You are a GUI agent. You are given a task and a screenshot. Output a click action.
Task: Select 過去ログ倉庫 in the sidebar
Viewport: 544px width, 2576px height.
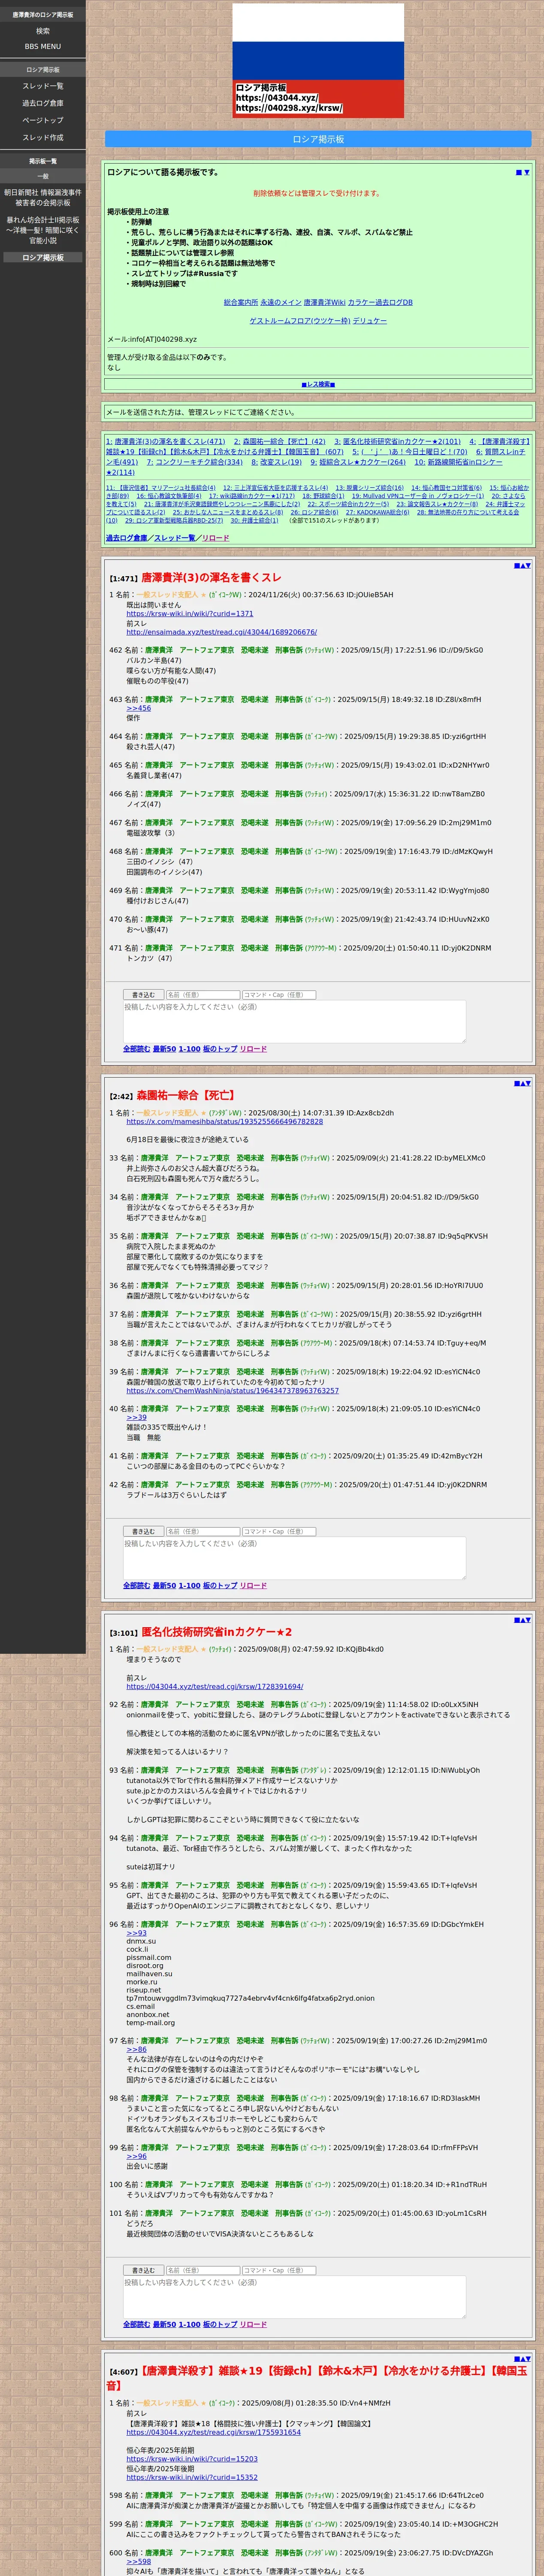(x=43, y=103)
